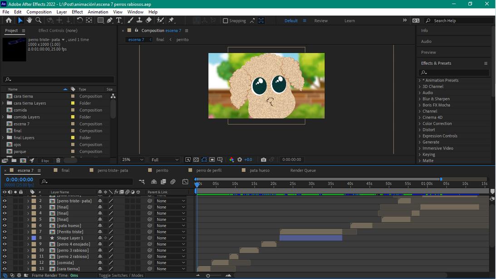Select the Horizontal Type tool

click(119, 20)
